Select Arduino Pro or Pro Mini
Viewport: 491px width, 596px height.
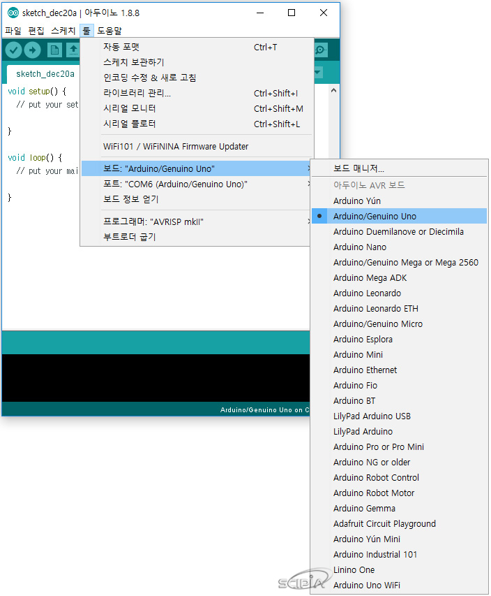pos(399,447)
